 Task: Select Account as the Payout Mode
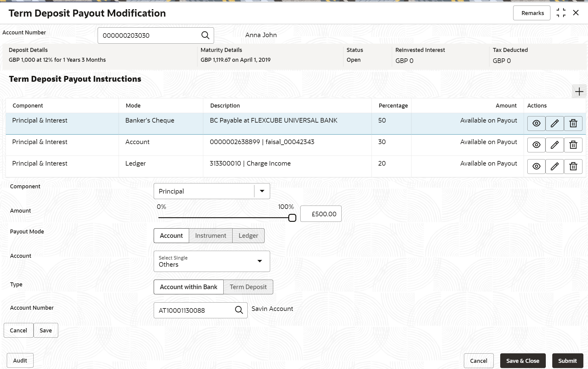coord(171,236)
